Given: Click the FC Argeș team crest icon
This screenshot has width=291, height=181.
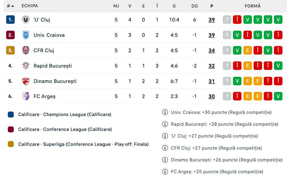Looking at the screenshot, I should tap(26, 96).
